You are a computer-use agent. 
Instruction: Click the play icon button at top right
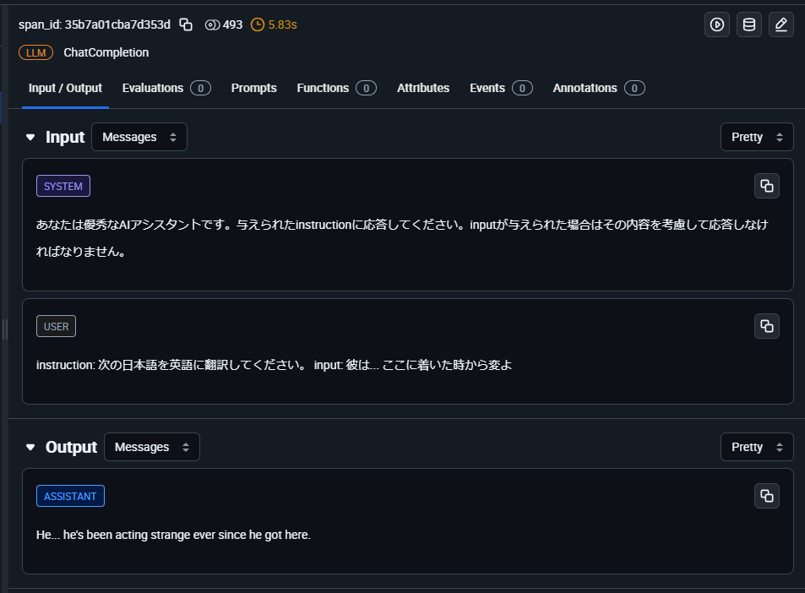tap(717, 24)
